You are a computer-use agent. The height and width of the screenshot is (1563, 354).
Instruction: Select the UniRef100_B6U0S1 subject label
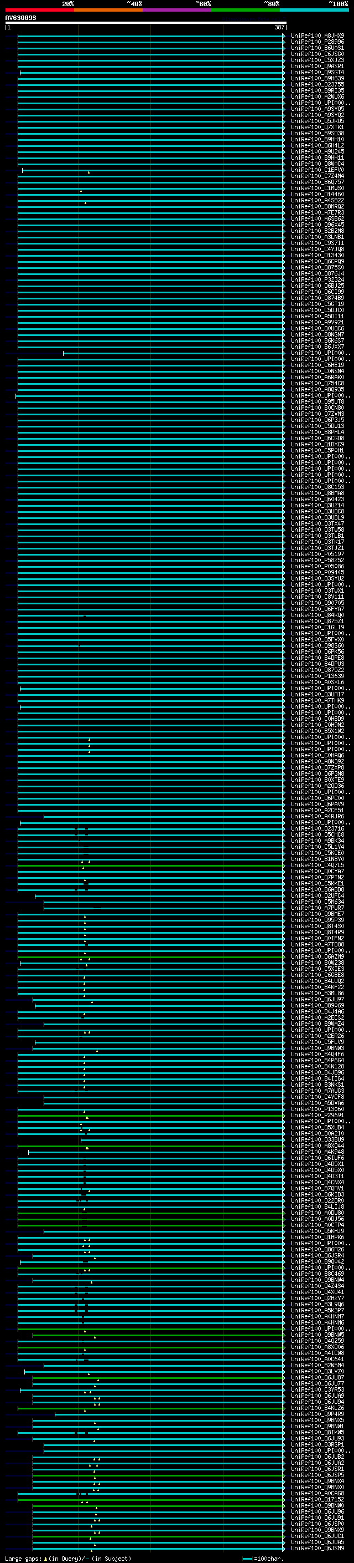tap(317, 48)
